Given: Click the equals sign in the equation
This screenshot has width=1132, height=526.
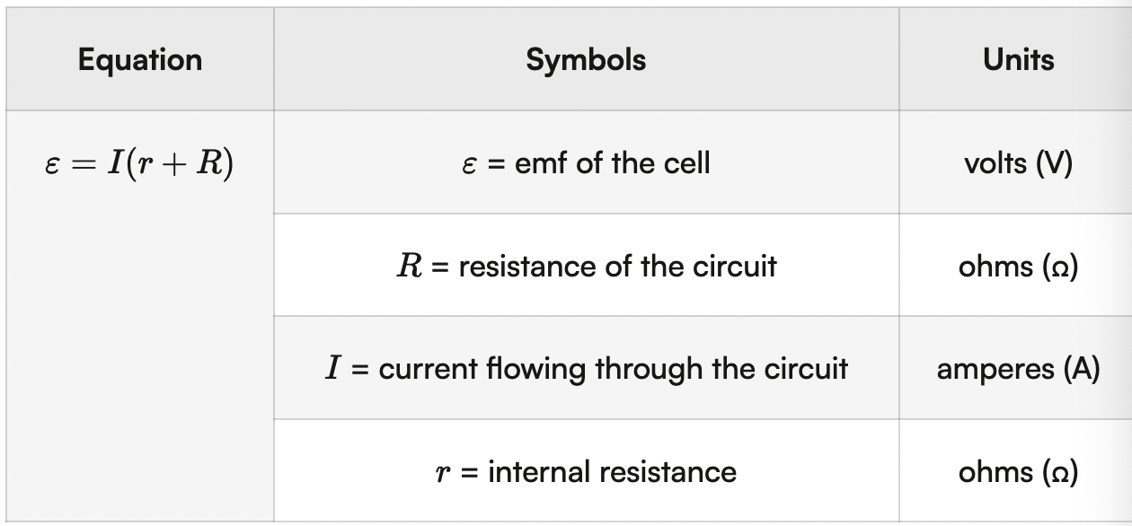Looking at the screenshot, I should click(83, 165).
